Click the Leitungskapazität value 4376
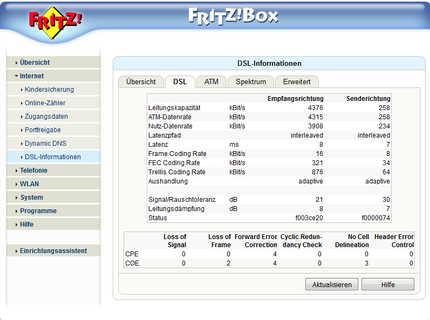430x320 pixels. pos(316,108)
